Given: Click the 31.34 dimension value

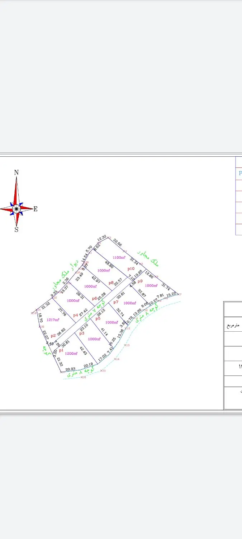Looking at the screenshot, I should point(134,261).
